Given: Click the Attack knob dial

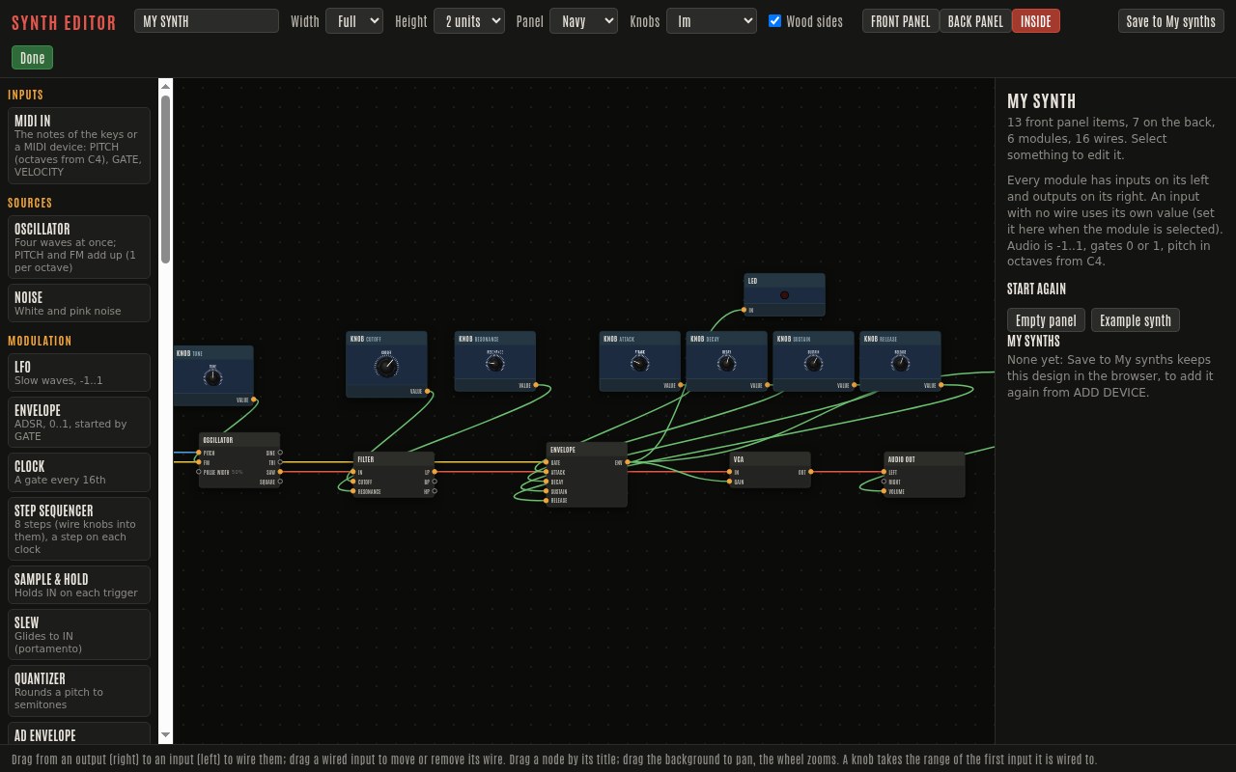Looking at the screenshot, I should (640, 364).
